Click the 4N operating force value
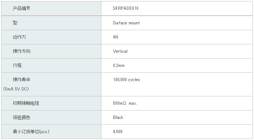254x140 pixels. coord(116,37)
